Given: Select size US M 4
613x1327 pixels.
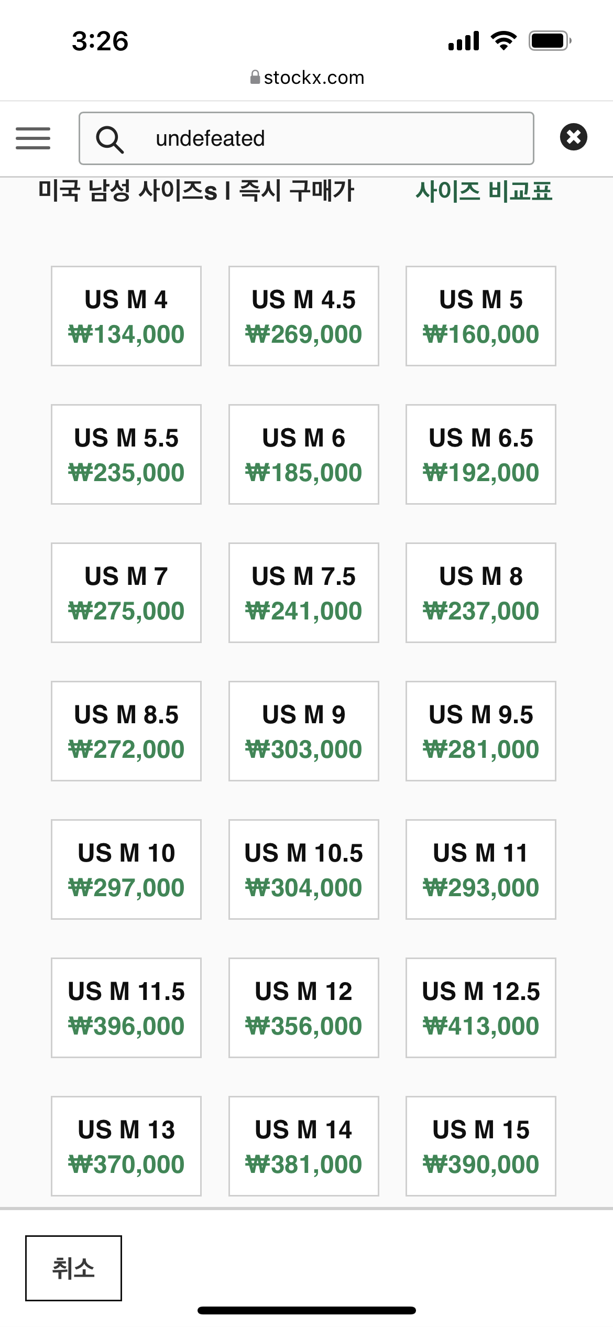Looking at the screenshot, I should point(126,316).
